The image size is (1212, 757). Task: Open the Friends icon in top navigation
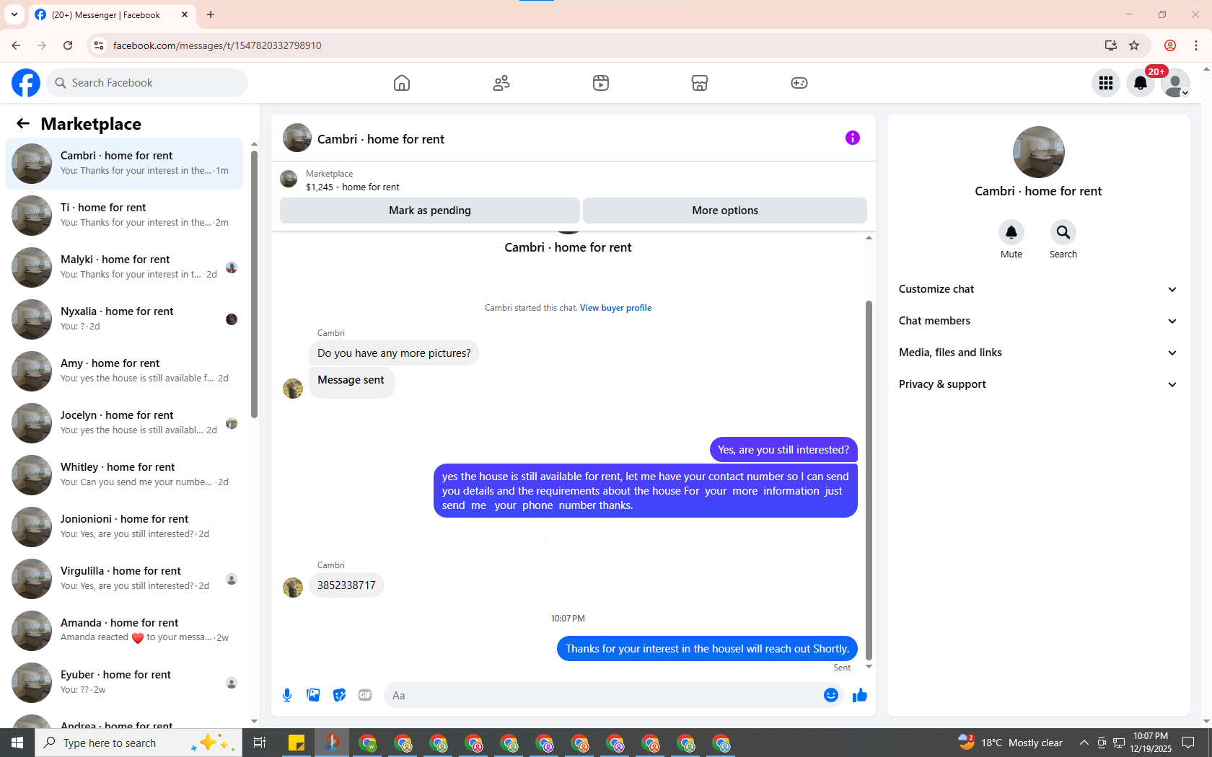501,83
